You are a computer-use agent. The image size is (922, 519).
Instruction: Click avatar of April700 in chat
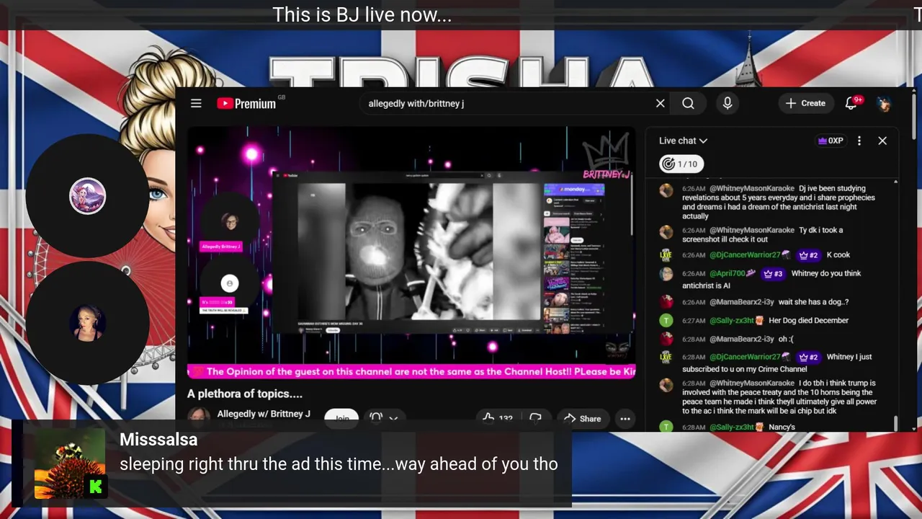(666, 274)
